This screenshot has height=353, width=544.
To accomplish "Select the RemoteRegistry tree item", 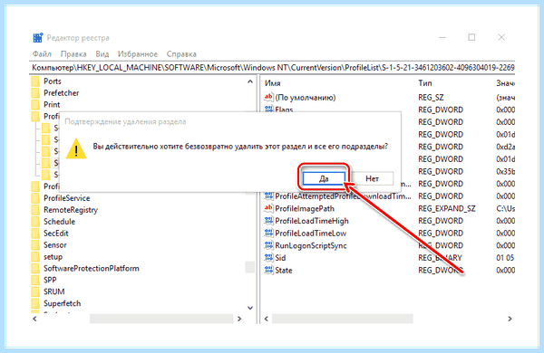I will (x=71, y=210).
